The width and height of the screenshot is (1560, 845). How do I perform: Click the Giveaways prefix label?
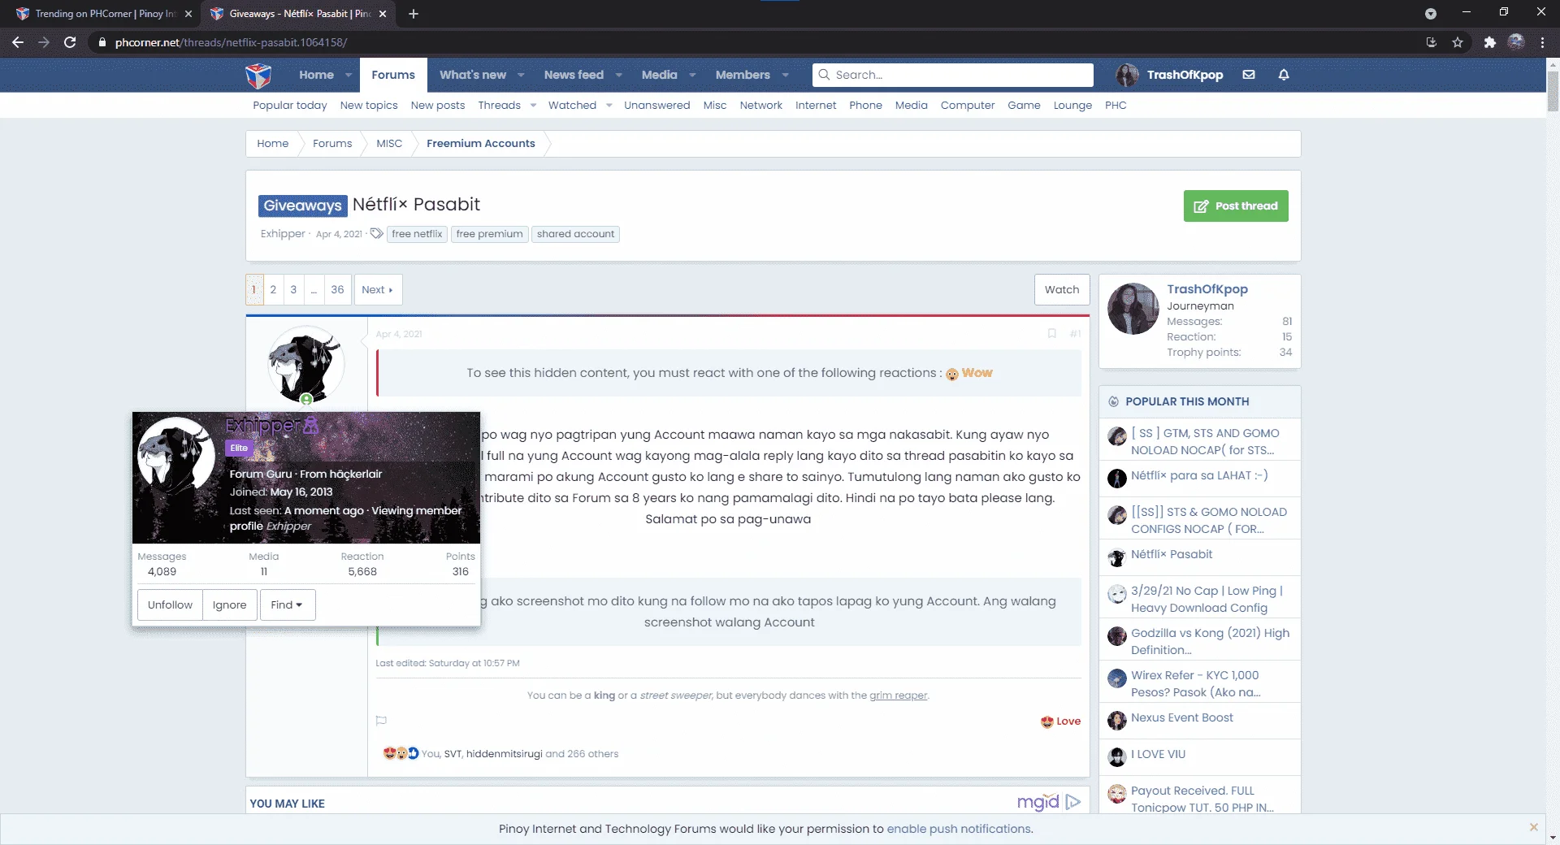tap(303, 206)
